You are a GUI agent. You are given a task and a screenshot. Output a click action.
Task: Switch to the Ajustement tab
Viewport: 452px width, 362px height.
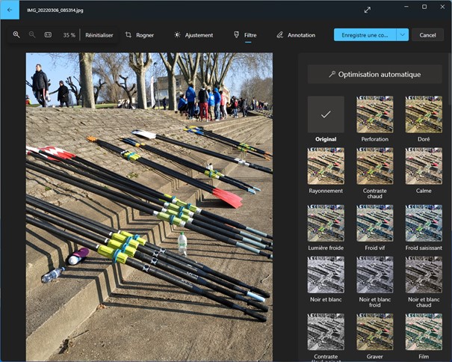194,35
